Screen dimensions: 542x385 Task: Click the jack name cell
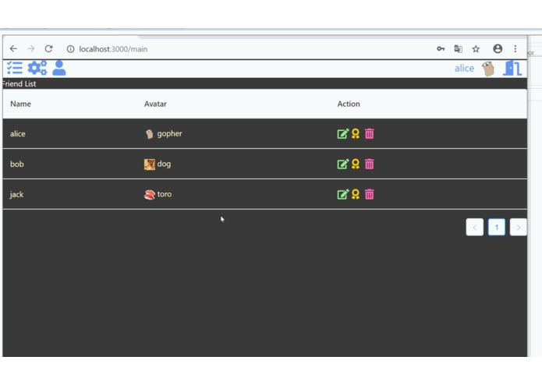[16, 194]
